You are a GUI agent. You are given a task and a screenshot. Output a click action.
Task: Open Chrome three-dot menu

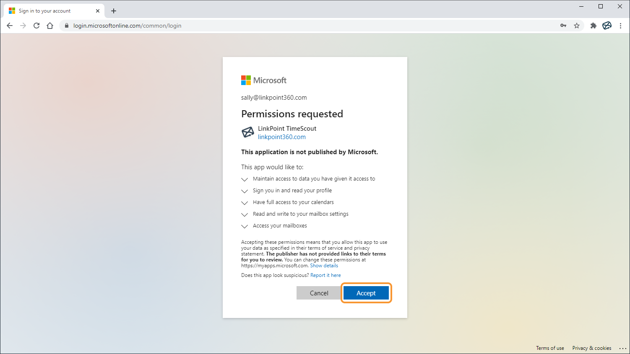click(x=620, y=26)
